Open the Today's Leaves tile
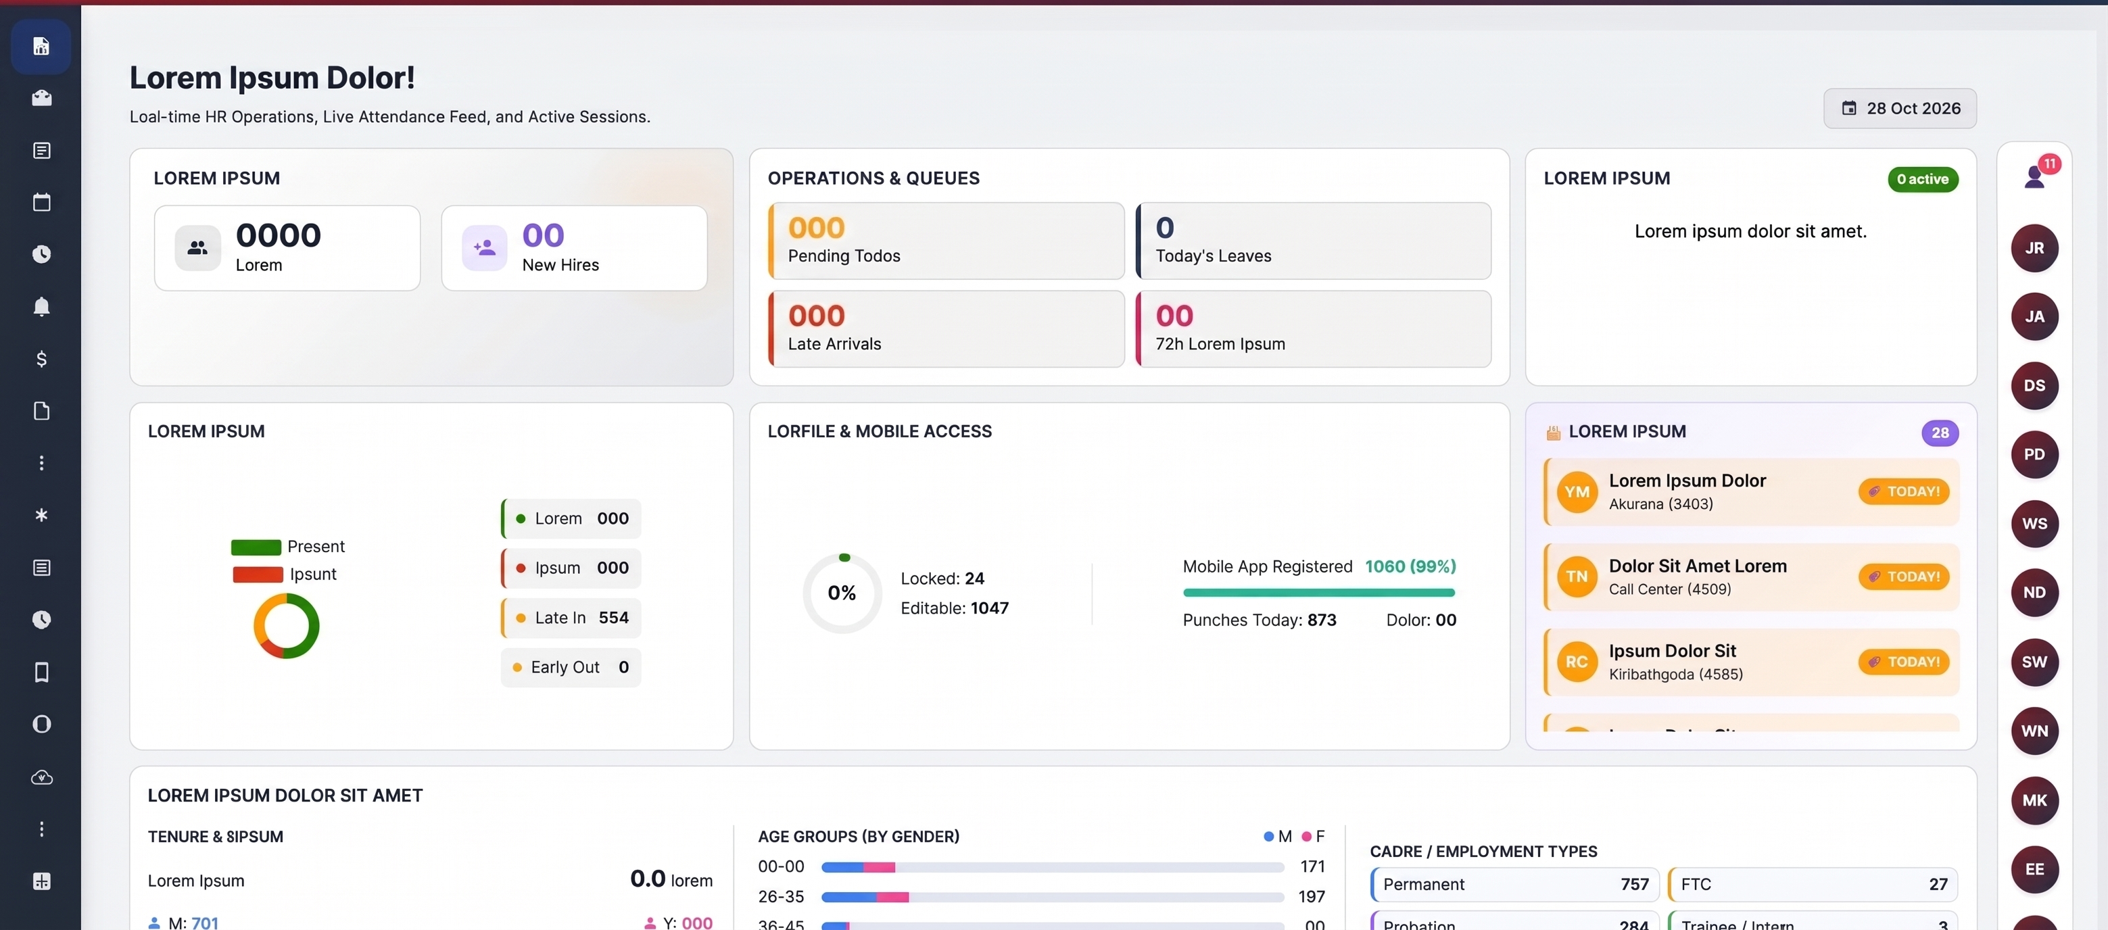 [1314, 241]
